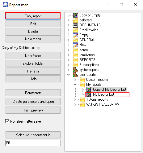Image resolution: width=143 pixels, height=153 pixels.
Task: Click the DOCUMENTS list icon
Action: (75, 25)
